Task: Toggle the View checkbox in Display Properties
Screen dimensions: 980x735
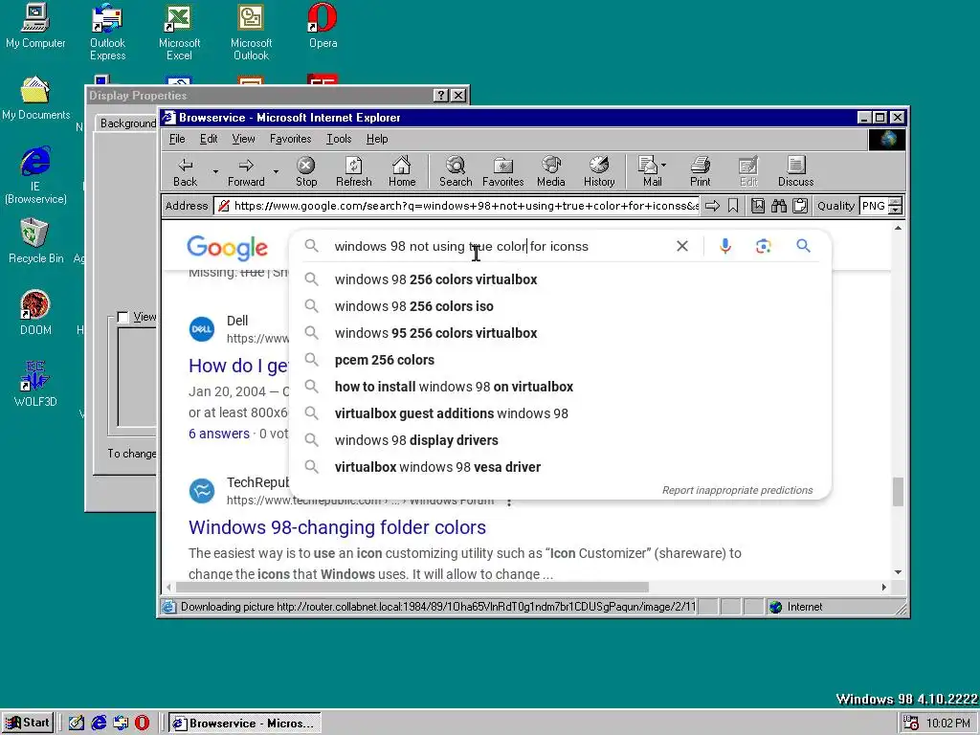Action: click(123, 317)
